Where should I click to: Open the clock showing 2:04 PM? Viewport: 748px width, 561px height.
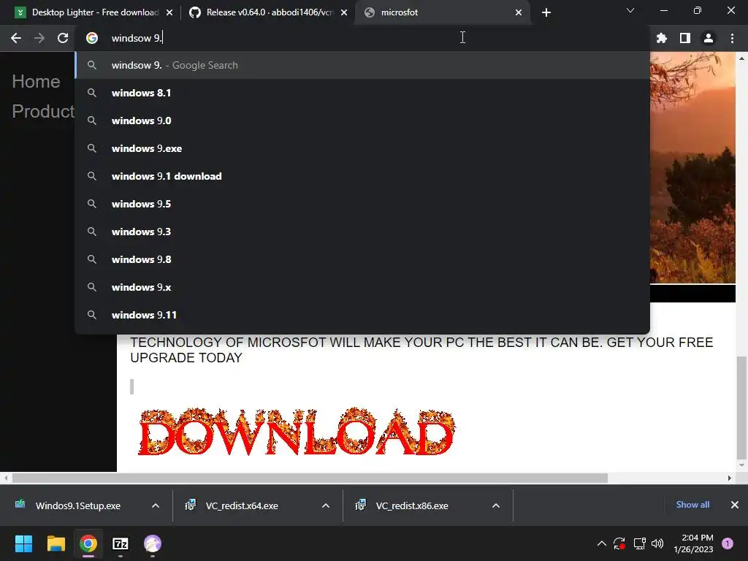click(x=693, y=543)
